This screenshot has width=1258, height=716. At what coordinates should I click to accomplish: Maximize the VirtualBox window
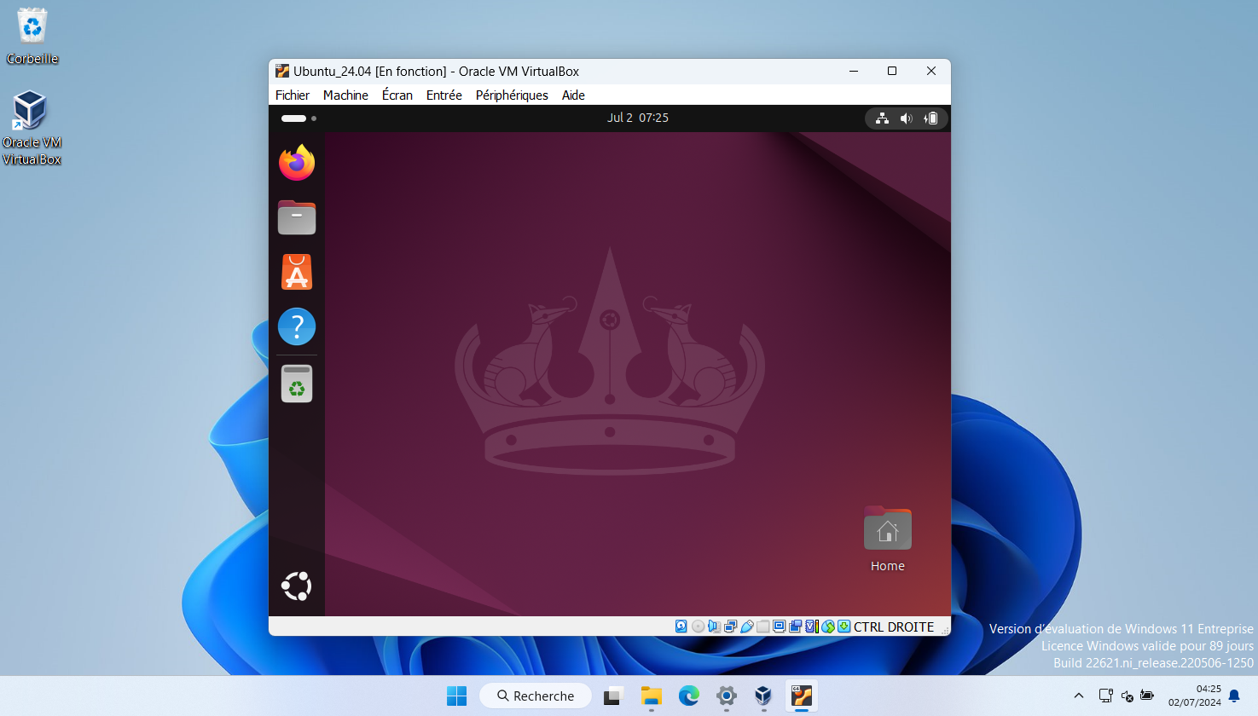[x=892, y=71]
